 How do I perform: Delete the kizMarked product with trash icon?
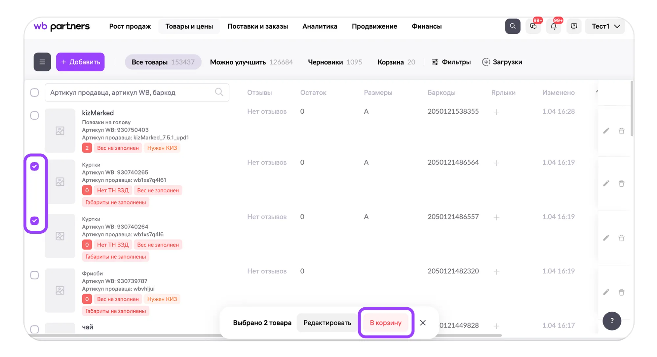621,131
